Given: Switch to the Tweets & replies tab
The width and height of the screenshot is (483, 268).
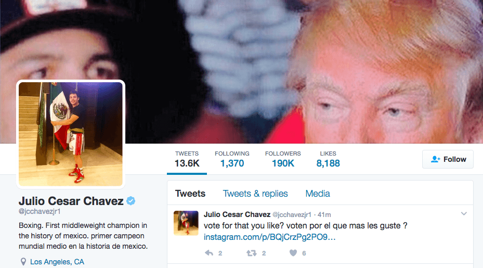Looking at the screenshot, I should tap(255, 194).
